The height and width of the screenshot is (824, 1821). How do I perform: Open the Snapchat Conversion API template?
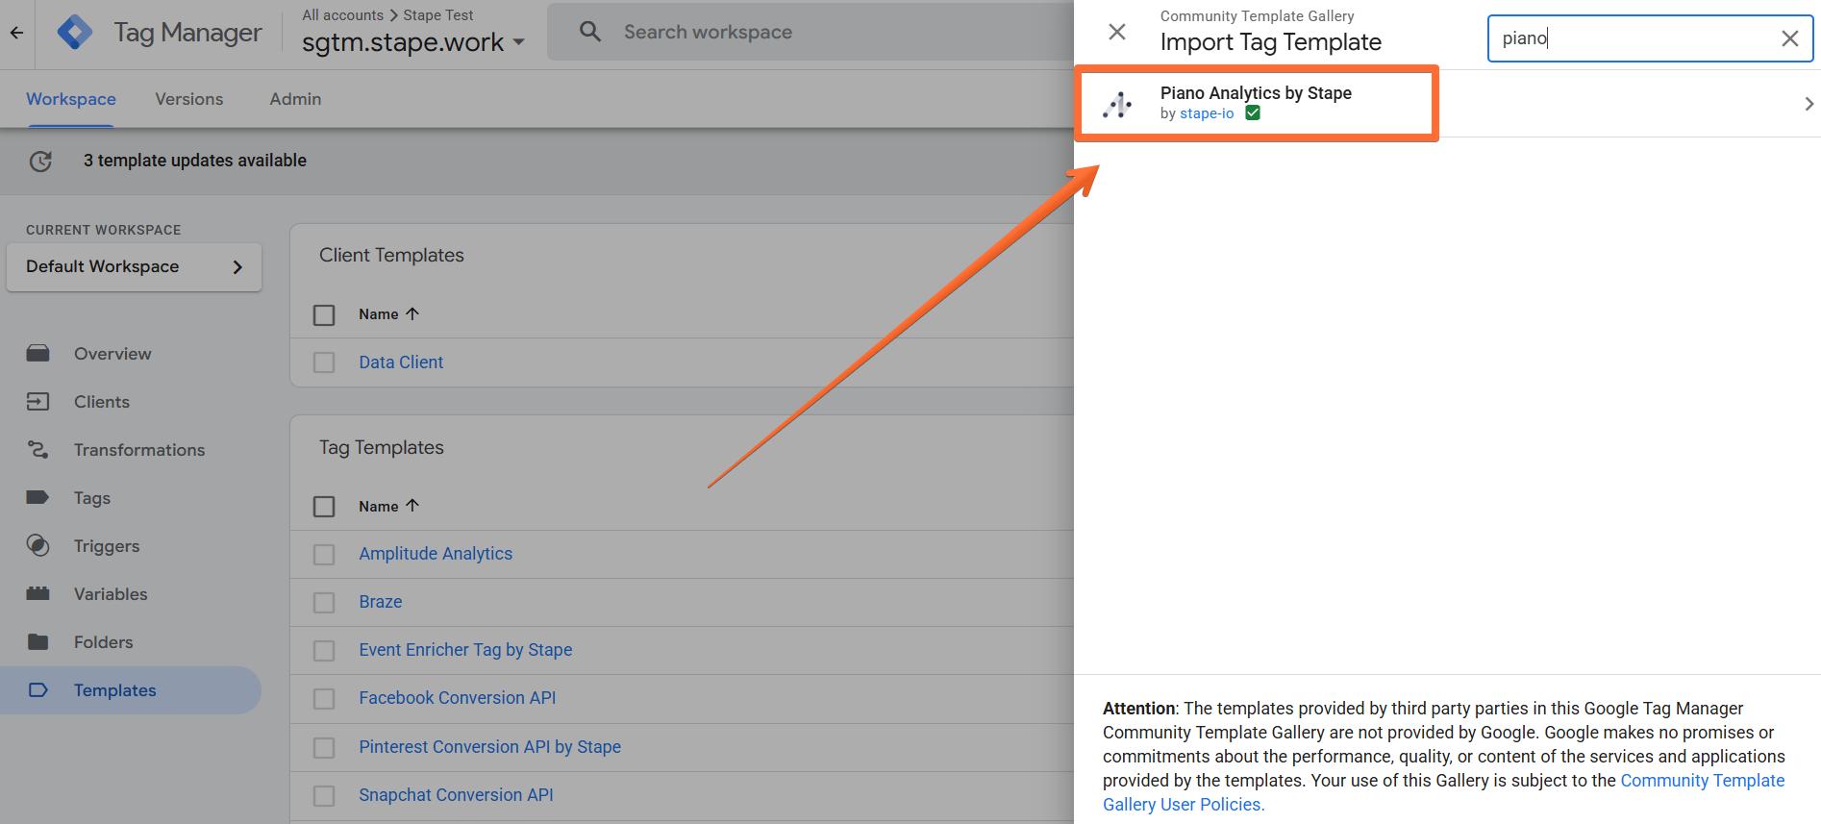tap(456, 795)
